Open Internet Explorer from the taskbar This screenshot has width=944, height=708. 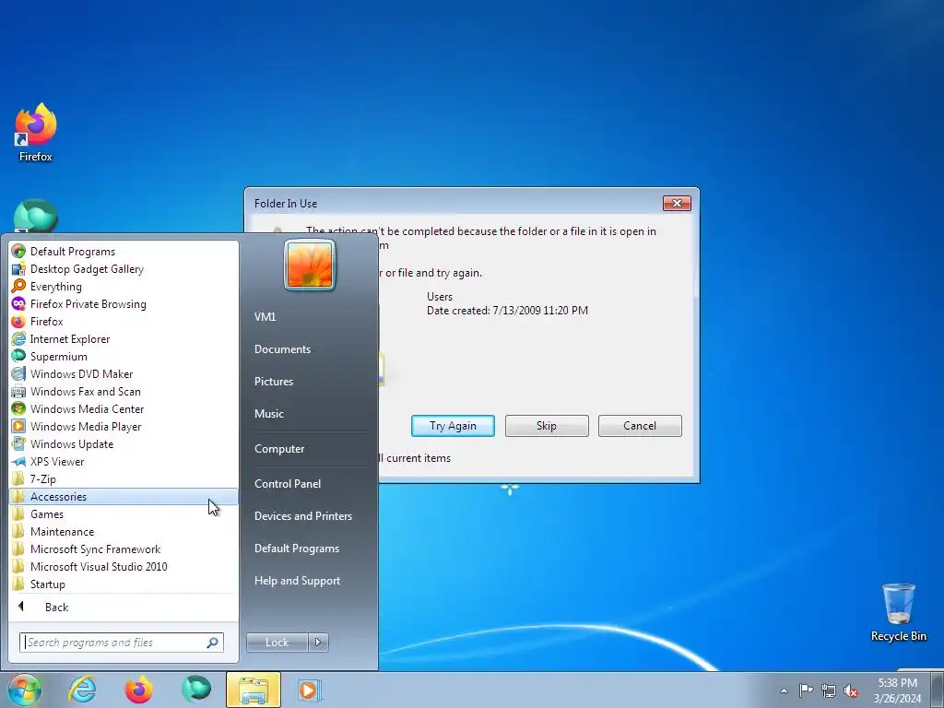pos(82,690)
